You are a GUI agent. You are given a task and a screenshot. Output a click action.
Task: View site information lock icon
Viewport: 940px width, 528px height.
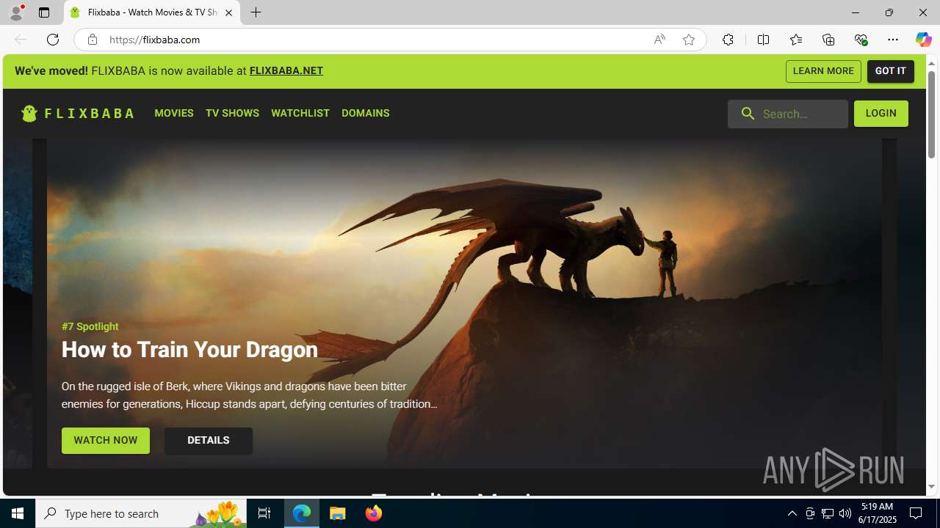(x=93, y=40)
